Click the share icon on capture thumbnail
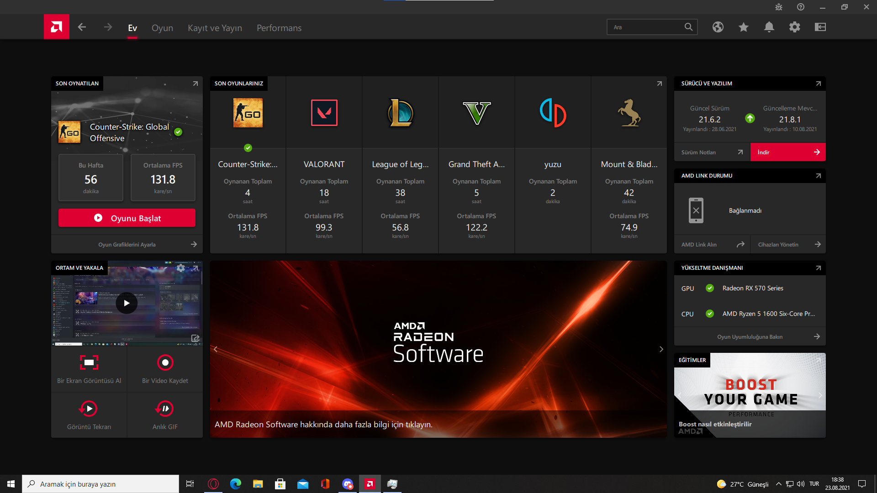Screen dimensions: 877x493 pyautogui.click(x=195, y=338)
